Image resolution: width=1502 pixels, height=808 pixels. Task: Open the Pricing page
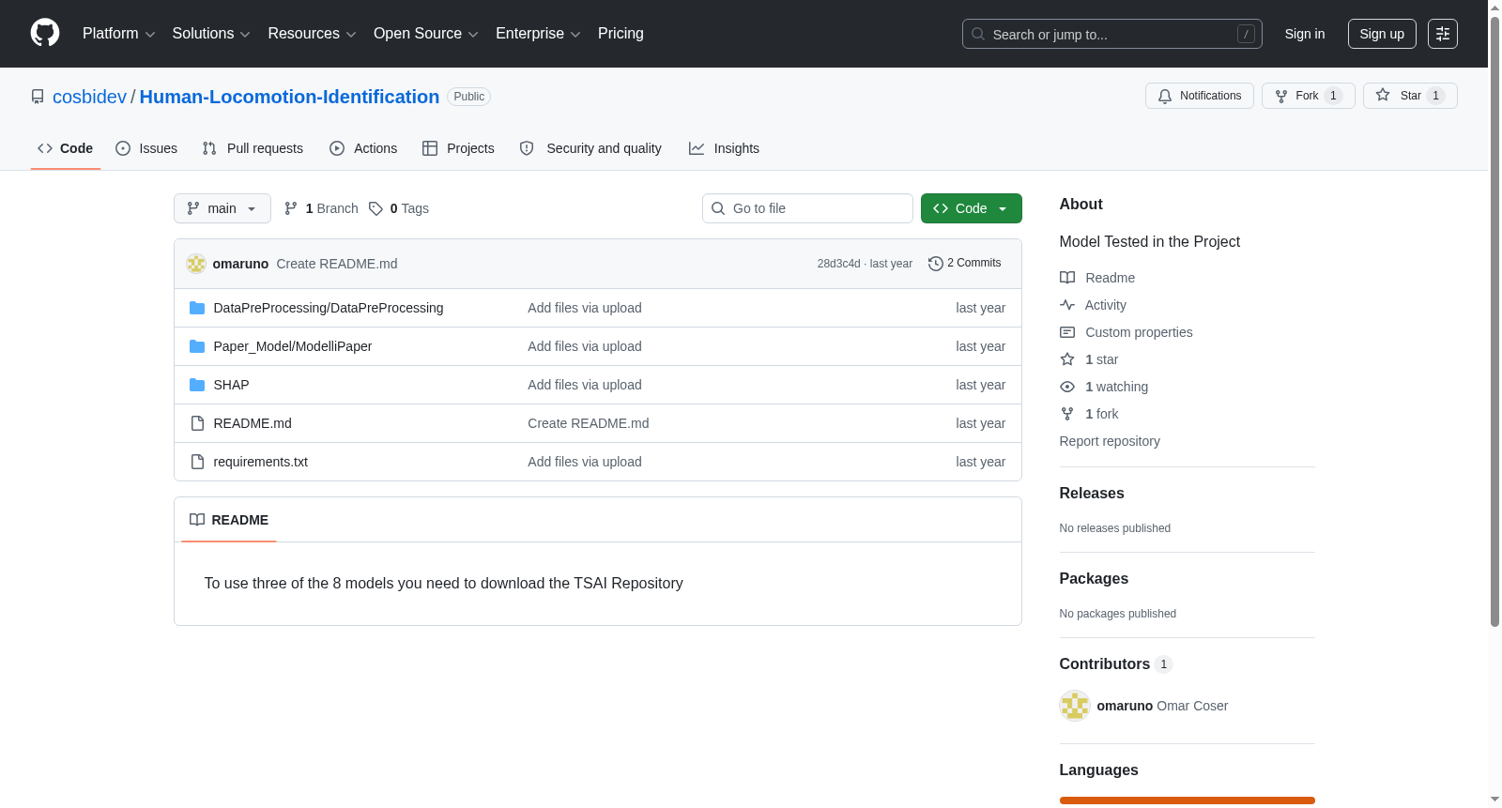pyautogui.click(x=621, y=34)
